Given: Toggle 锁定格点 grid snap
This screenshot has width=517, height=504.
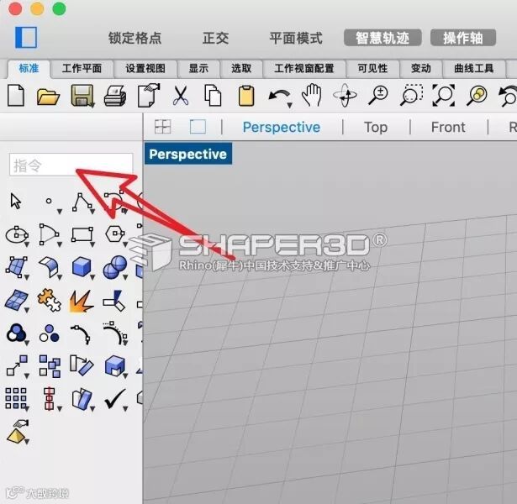Looking at the screenshot, I should click(x=135, y=38).
